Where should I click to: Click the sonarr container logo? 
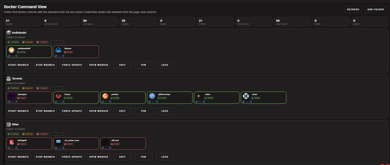[x=246, y=96]
